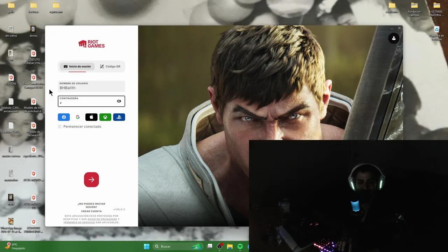Image resolution: width=448 pixels, height=252 pixels.
Task: Select the WhatsApp Image desktop file
Action: click(x=11, y=226)
